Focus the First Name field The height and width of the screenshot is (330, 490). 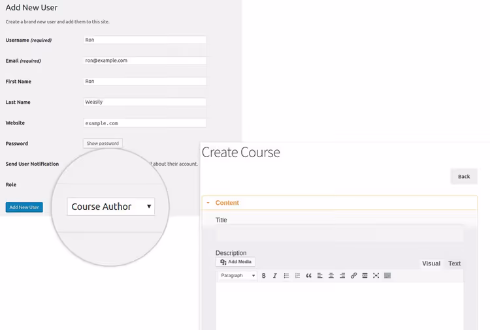[144, 82]
